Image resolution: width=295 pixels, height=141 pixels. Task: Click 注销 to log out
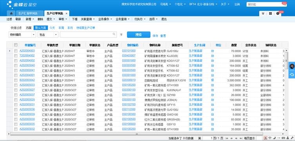[237, 4]
